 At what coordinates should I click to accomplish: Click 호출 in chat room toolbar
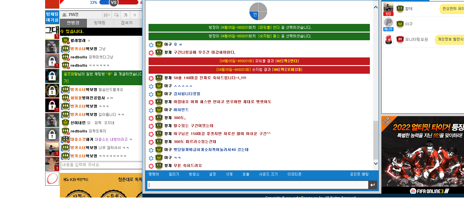click(x=246, y=174)
